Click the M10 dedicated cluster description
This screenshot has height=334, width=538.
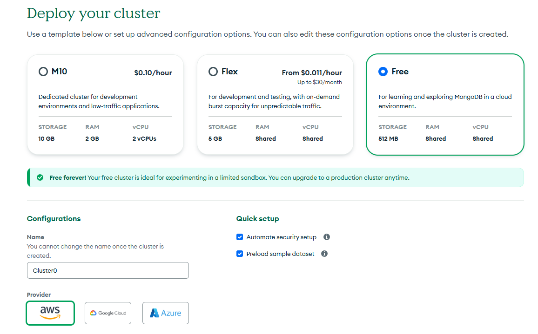[x=99, y=101]
